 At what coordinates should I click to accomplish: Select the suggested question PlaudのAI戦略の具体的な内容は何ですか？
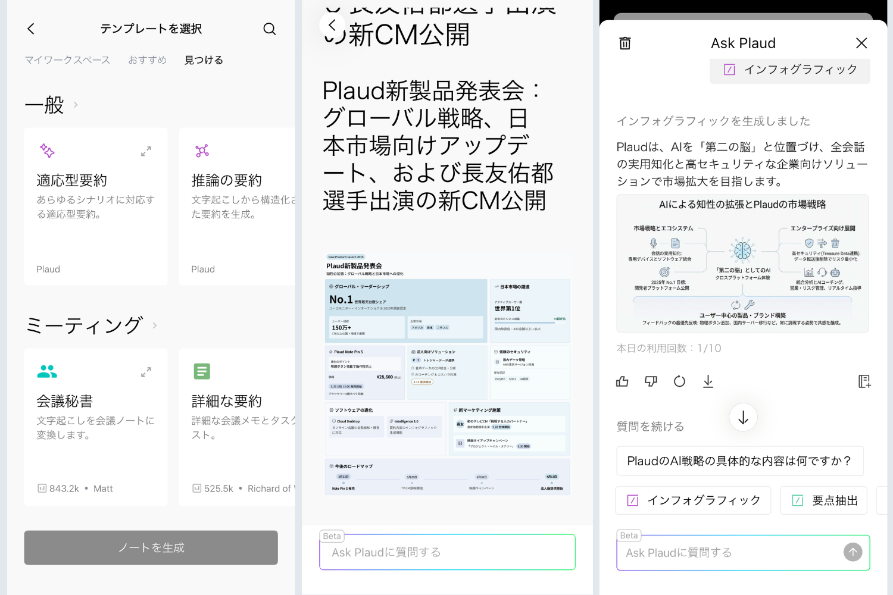pos(740,461)
